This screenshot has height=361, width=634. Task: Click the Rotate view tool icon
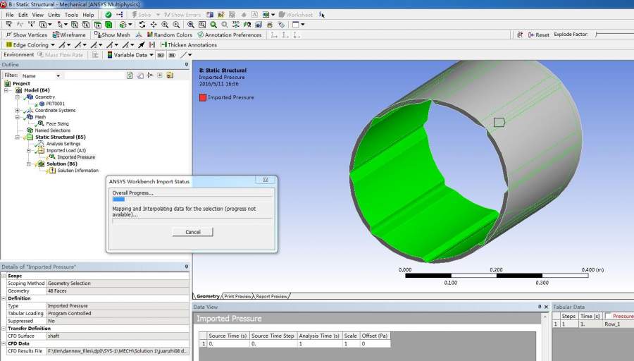142,25
